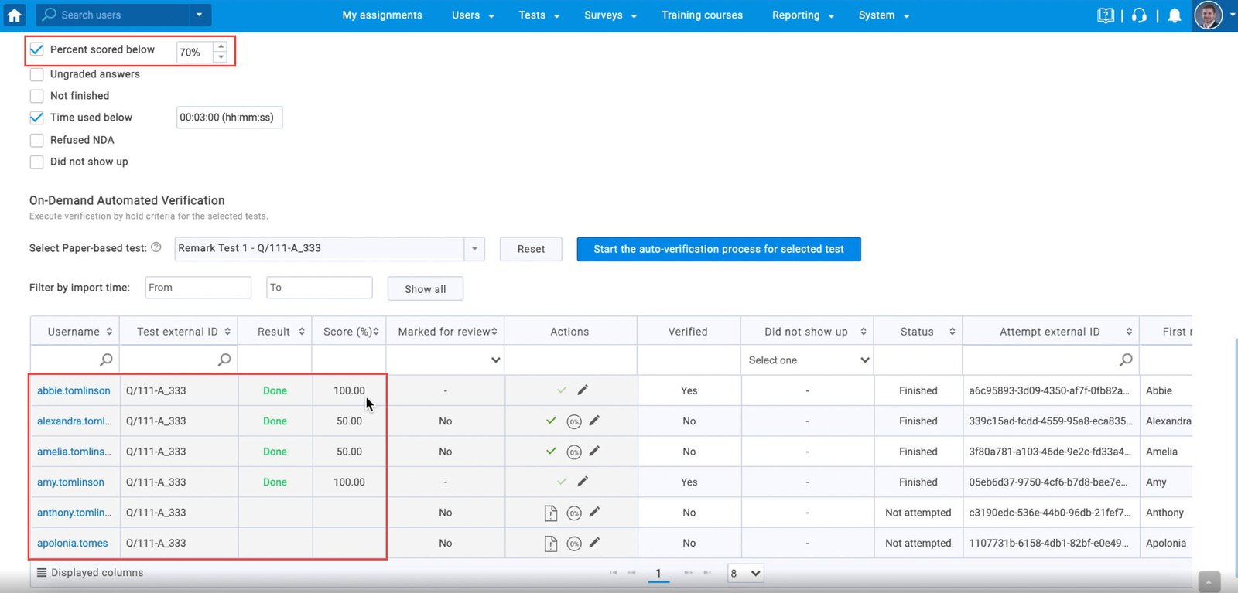Click the search icon in Username filter
Image resolution: width=1238 pixels, height=593 pixels.
point(106,360)
